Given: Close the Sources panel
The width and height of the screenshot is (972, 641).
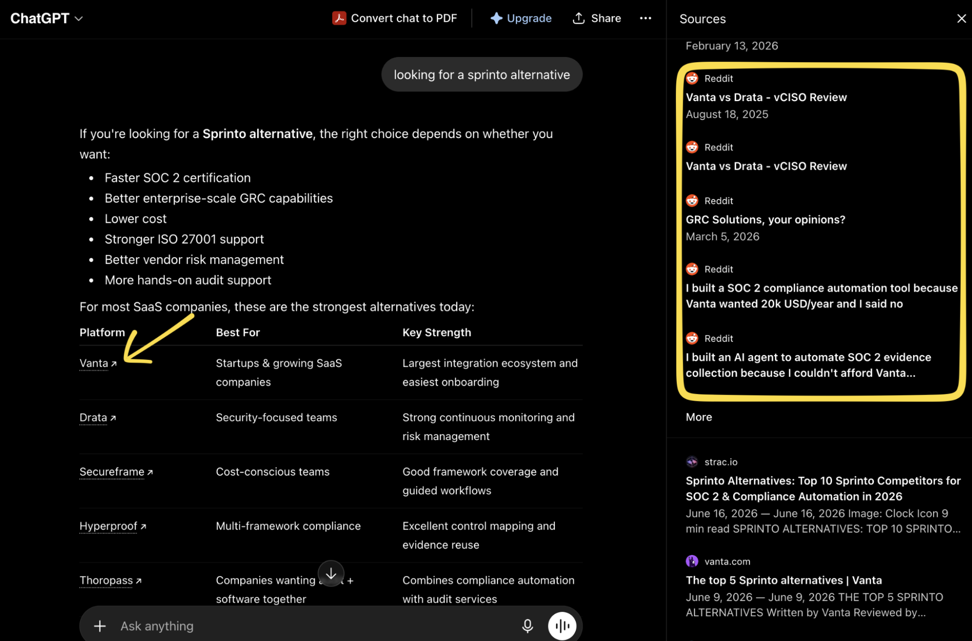Looking at the screenshot, I should [961, 18].
